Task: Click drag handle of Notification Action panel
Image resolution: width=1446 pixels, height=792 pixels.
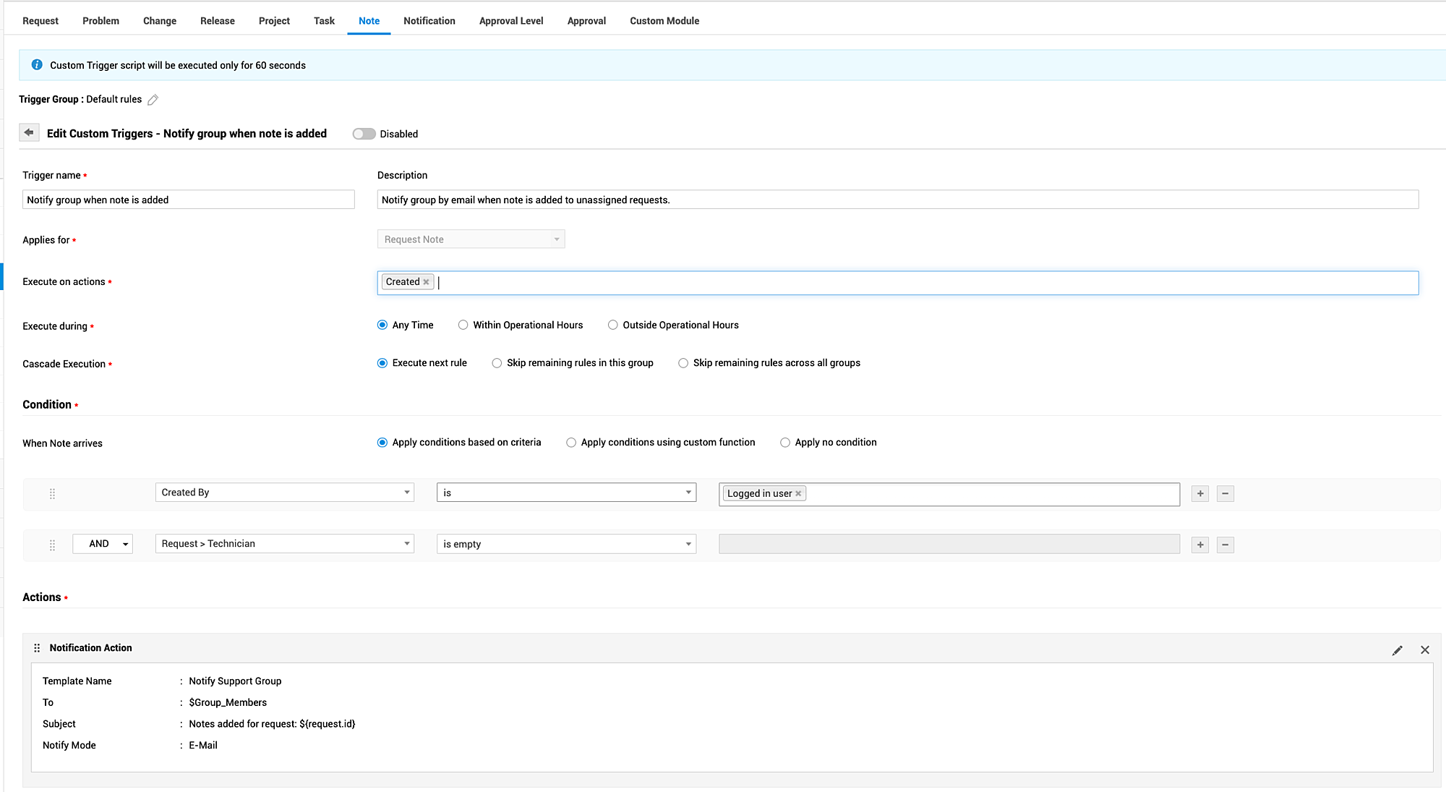Action: [37, 648]
